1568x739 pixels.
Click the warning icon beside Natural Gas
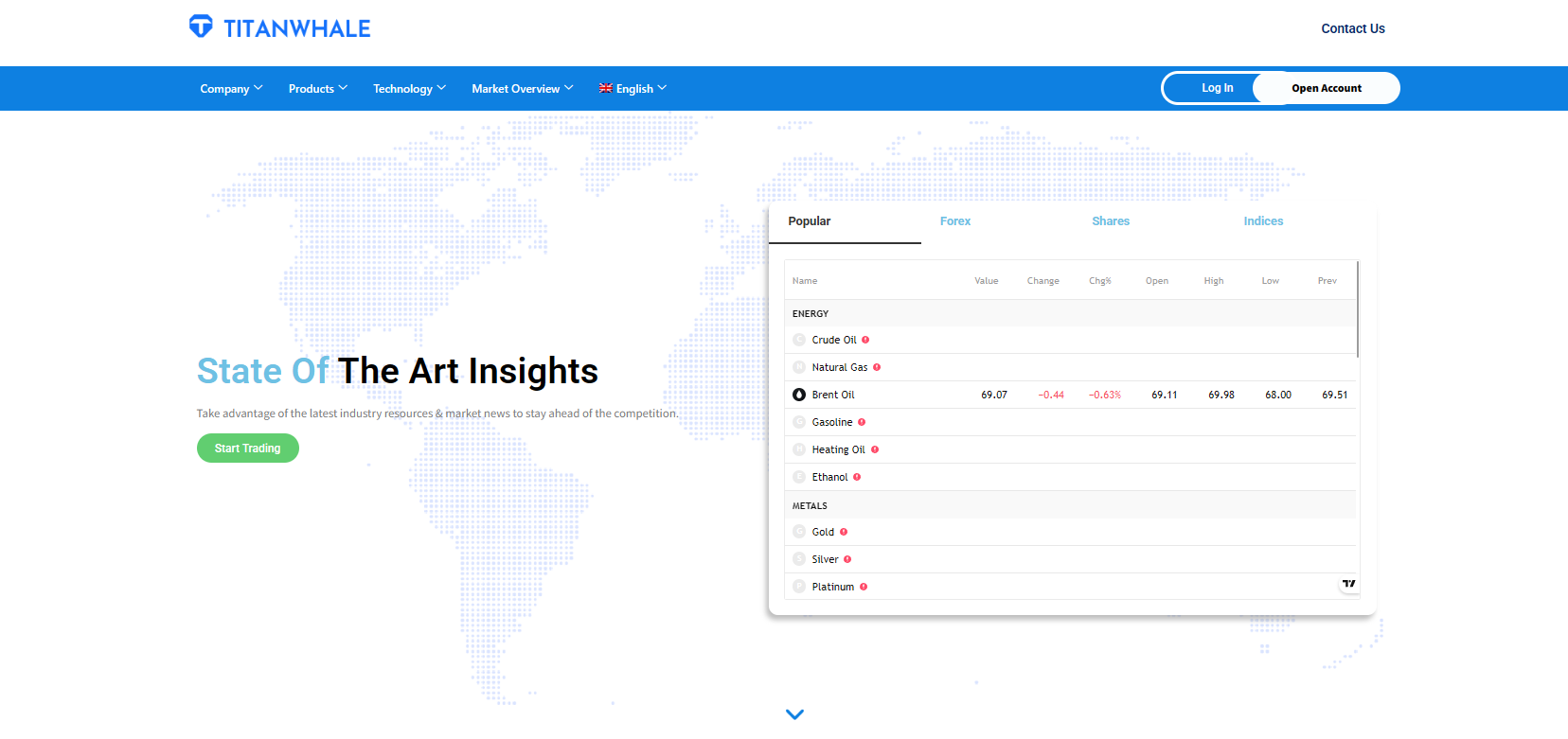tap(877, 367)
